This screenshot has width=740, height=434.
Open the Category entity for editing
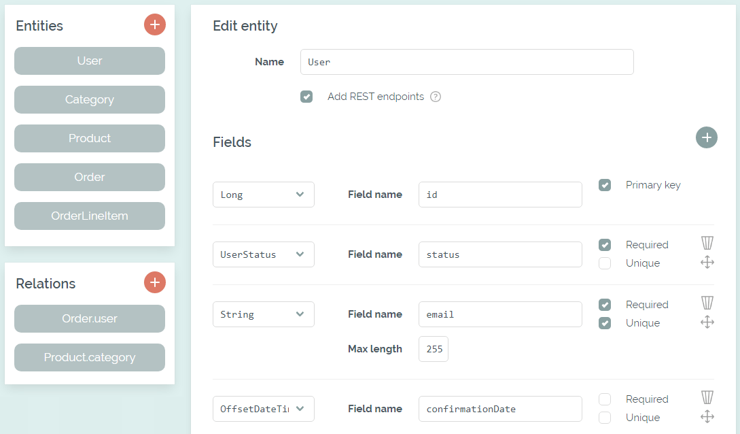click(x=89, y=99)
